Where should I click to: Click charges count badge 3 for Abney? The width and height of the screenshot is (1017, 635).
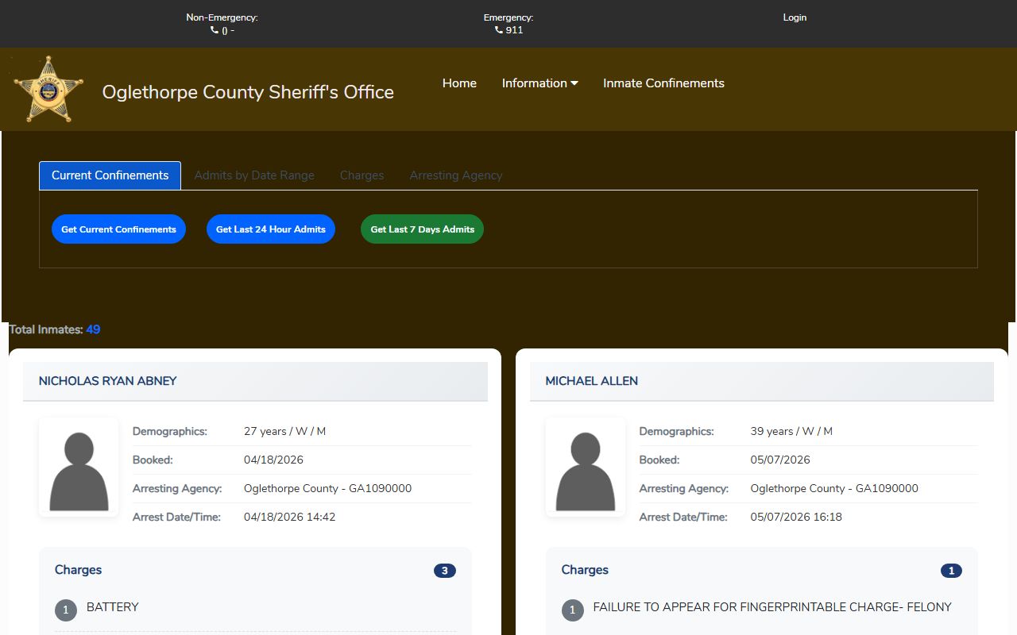tap(445, 571)
